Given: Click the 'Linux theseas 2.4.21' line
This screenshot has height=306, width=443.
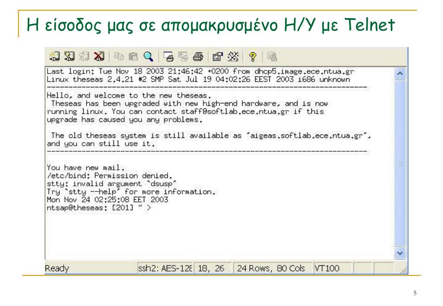Looking at the screenshot, I should (198, 79).
